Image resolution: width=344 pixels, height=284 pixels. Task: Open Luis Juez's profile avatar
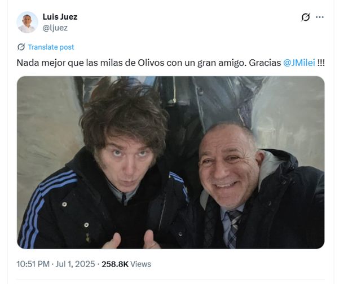coord(27,22)
